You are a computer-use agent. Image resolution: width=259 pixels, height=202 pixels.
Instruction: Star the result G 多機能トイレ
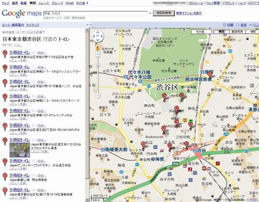point(33,140)
